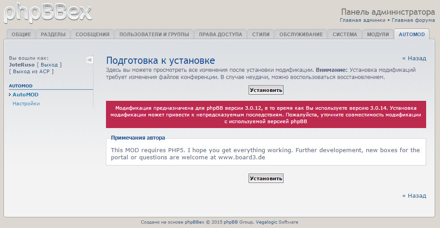Viewport: 440px width, 228px height.
Task: Select the ПРАВА ДОСТУПА tab
Action: 220,34
